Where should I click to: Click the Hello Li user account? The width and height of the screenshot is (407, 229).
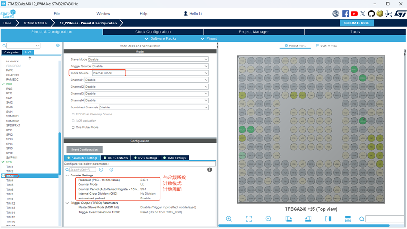click(192, 14)
